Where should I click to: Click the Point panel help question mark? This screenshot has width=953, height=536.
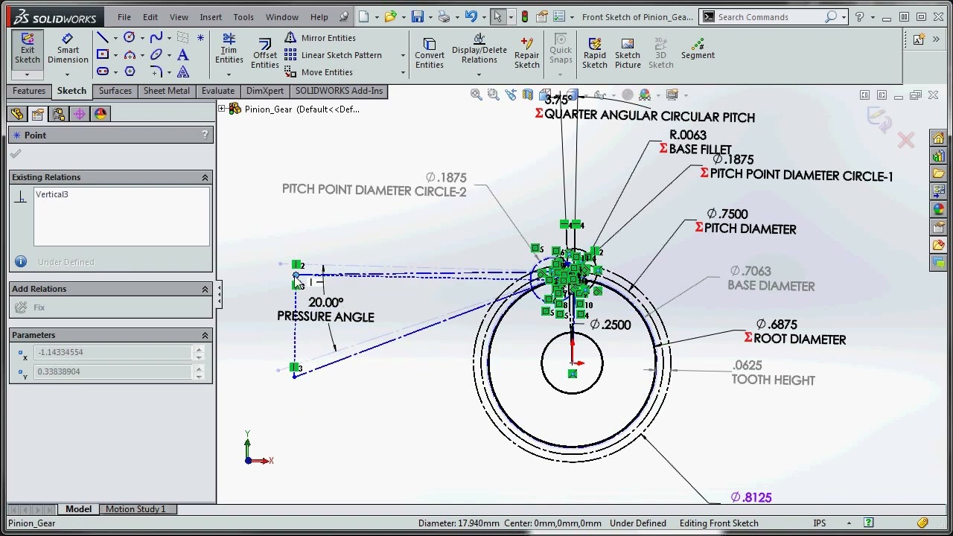pyautogui.click(x=205, y=135)
